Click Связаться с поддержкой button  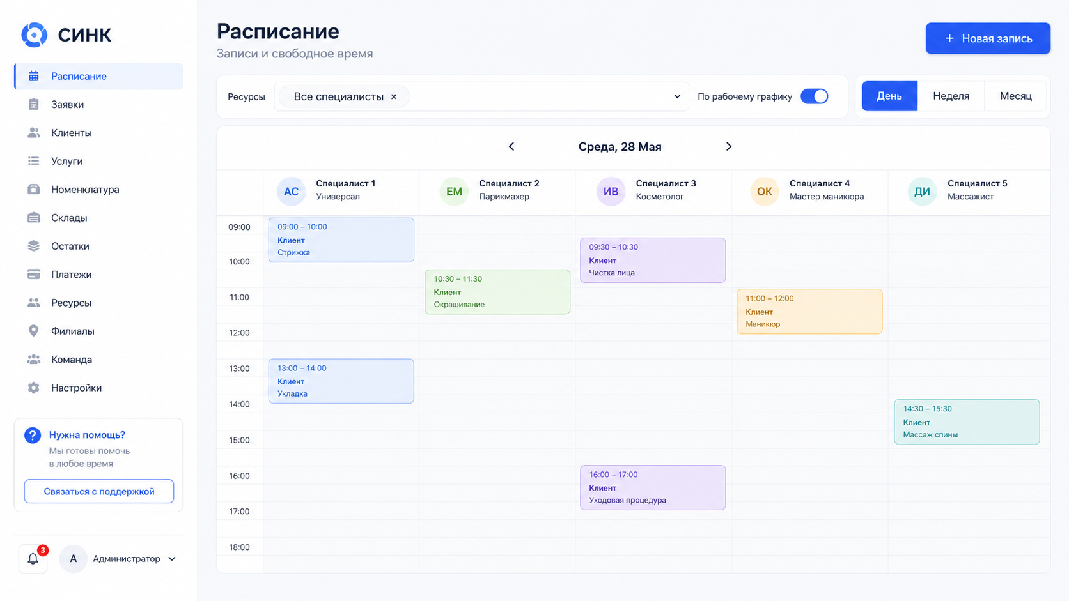point(99,491)
